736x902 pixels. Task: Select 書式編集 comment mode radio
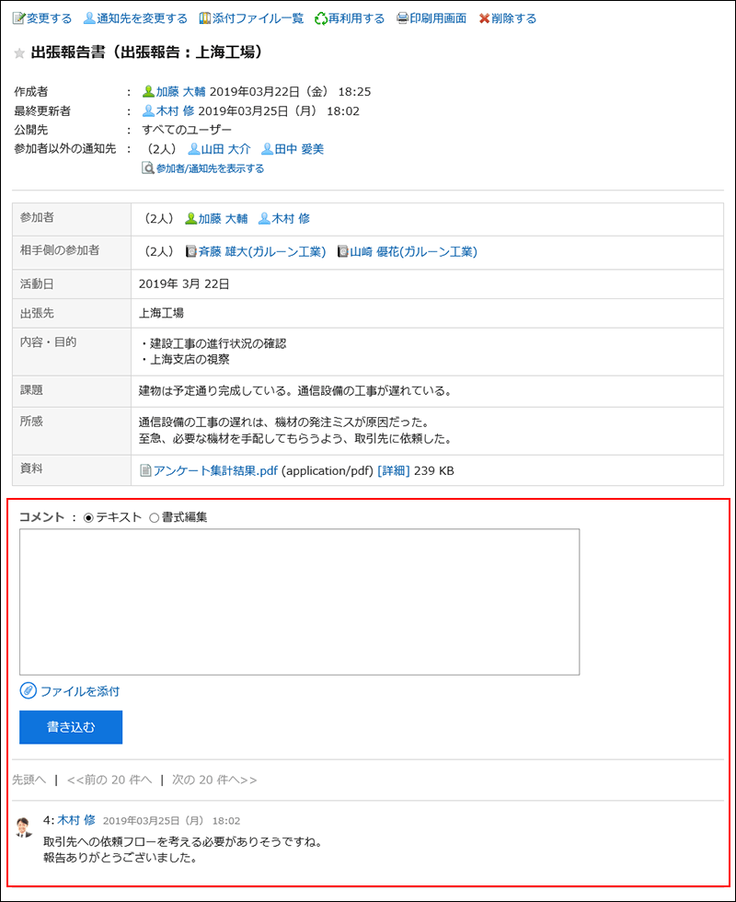click(x=154, y=517)
